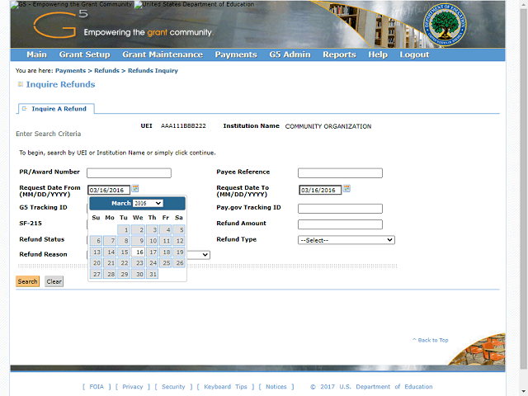The width and height of the screenshot is (528, 396).
Task: Select March 16 in the calendar
Action: click(138, 252)
